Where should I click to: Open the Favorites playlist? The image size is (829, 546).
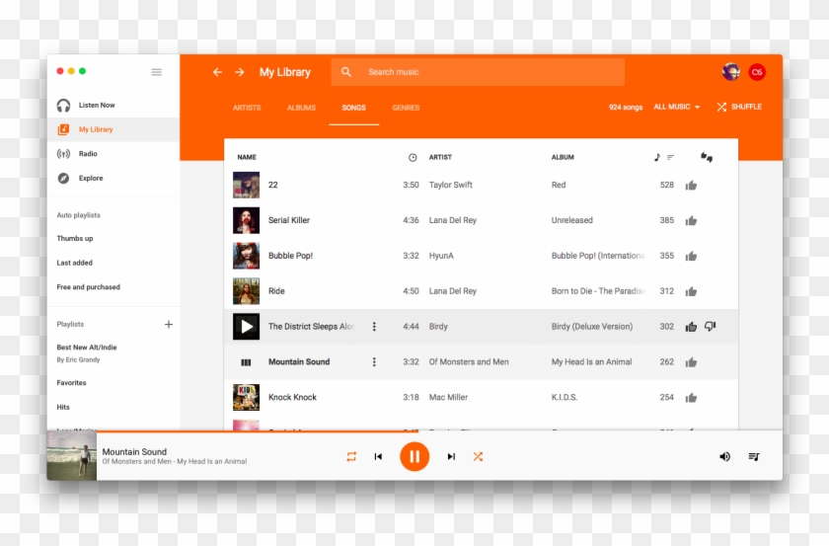click(x=71, y=383)
